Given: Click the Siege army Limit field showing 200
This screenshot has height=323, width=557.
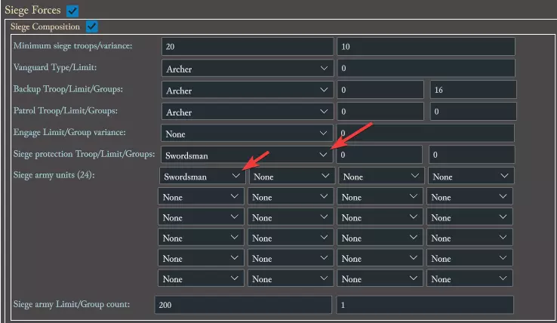Looking at the screenshot, I should pyautogui.click(x=242, y=305).
